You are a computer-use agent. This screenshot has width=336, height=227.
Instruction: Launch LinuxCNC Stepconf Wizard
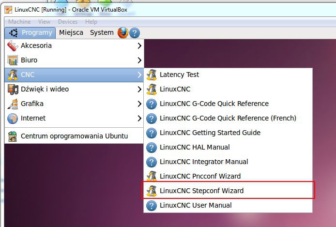click(x=228, y=191)
